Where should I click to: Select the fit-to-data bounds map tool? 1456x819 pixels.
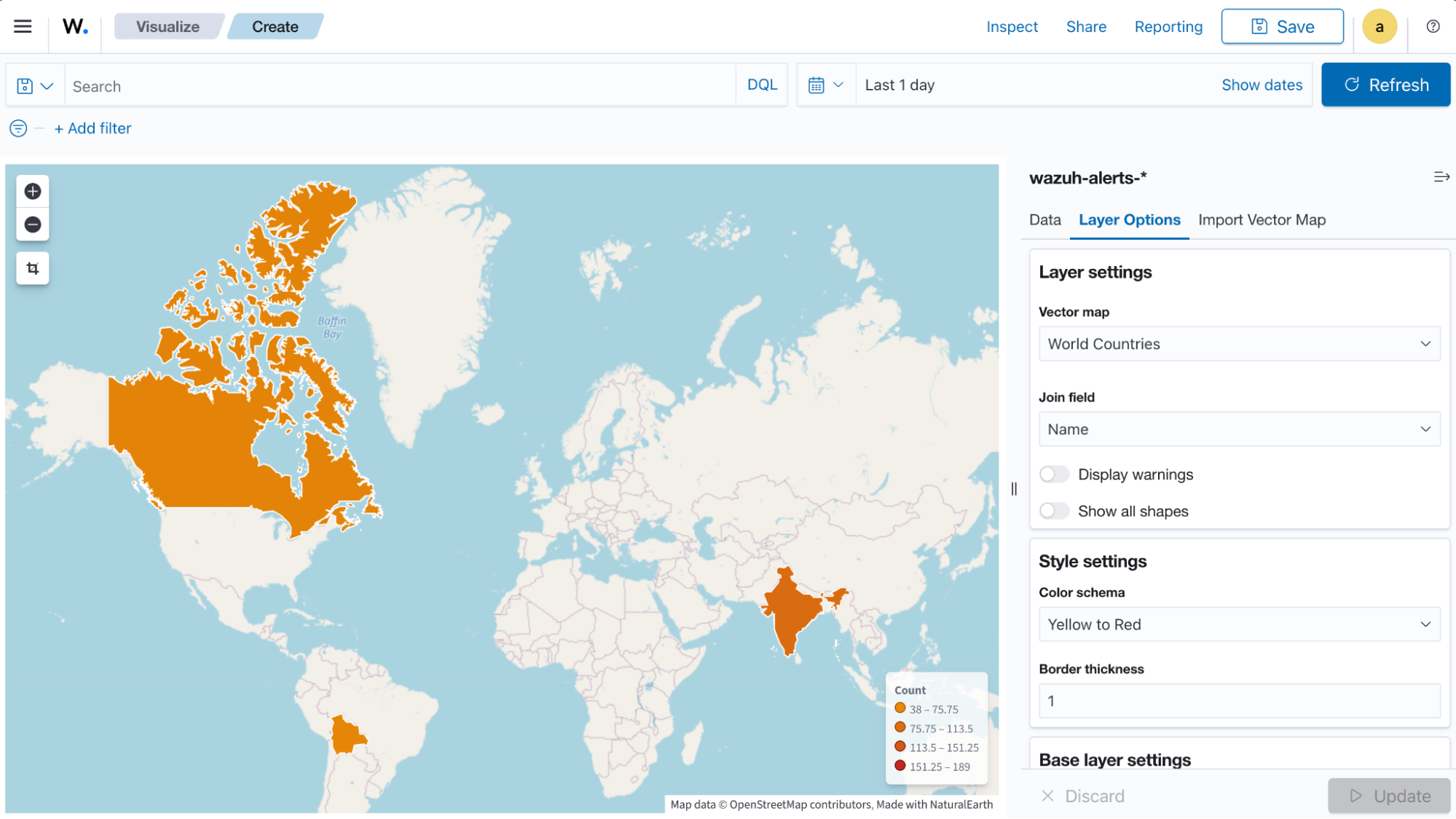(x=32, y=267)
